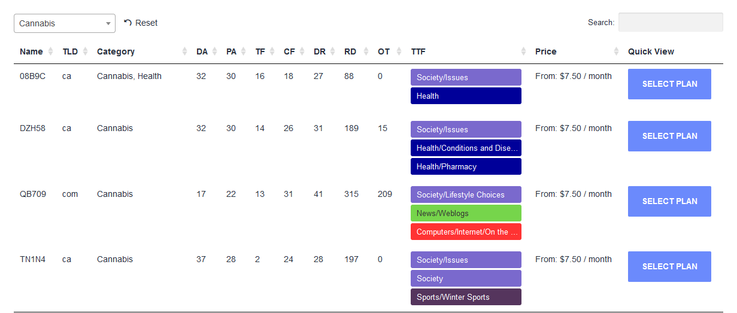Sort by OT column header arrows
The height and width of the screenshot is (313, 737).
pos(396,51)
